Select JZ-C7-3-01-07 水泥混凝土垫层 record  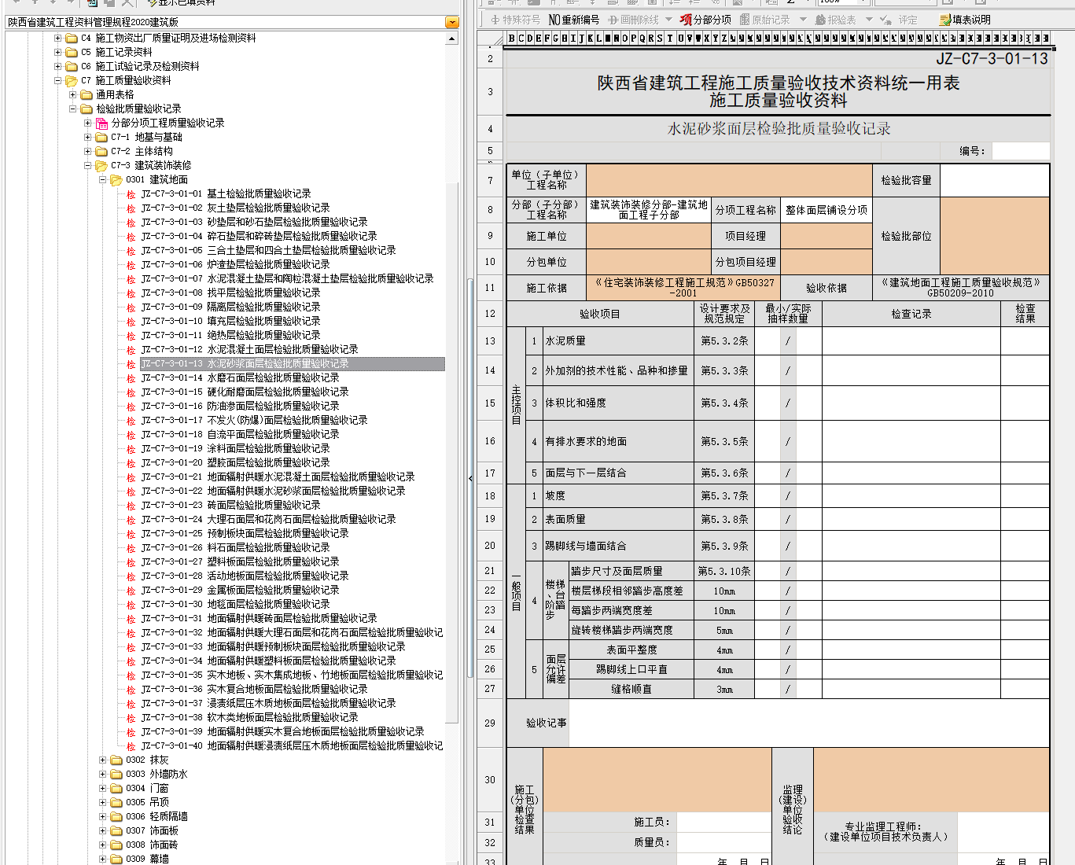click(287, 278)
